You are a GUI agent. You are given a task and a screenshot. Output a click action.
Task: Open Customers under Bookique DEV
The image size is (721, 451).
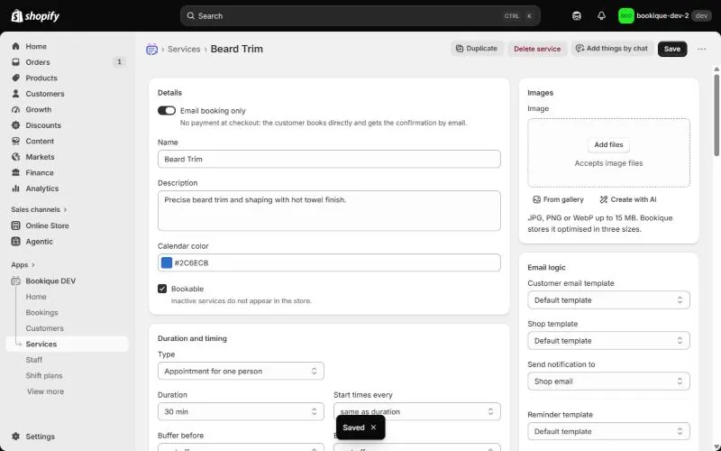44,328
